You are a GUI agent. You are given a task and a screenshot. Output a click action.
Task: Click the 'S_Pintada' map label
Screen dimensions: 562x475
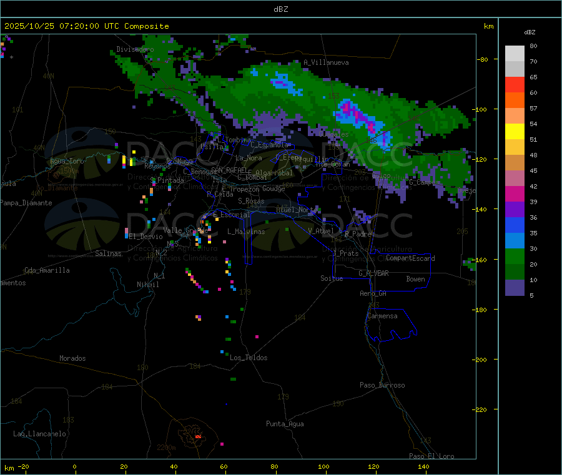(167, 180)
